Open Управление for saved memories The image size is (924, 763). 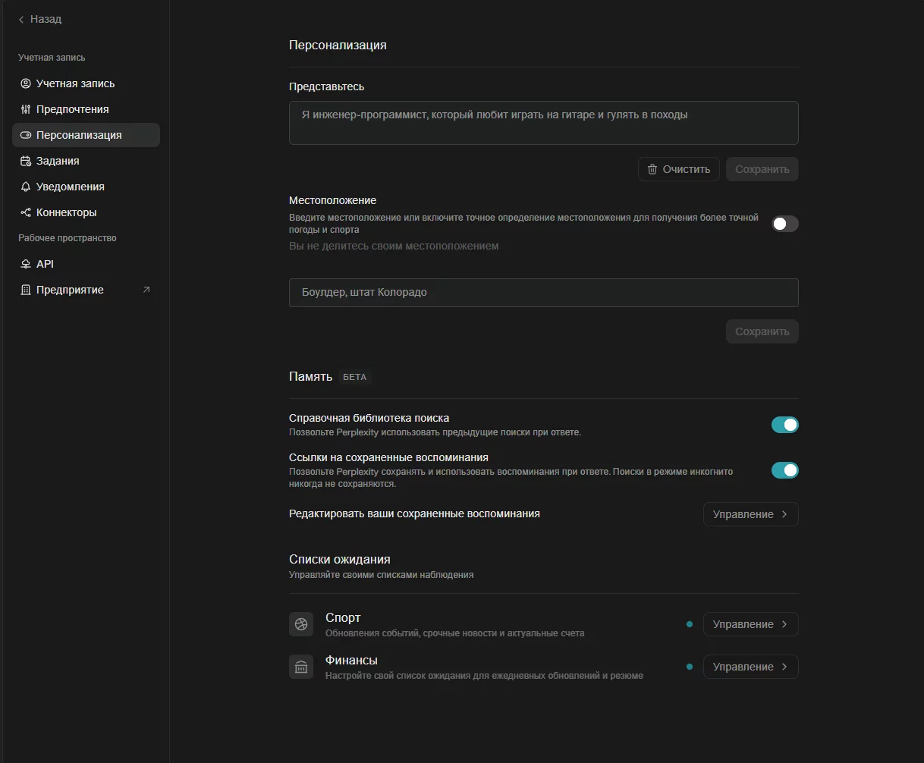tap(750, 514)
